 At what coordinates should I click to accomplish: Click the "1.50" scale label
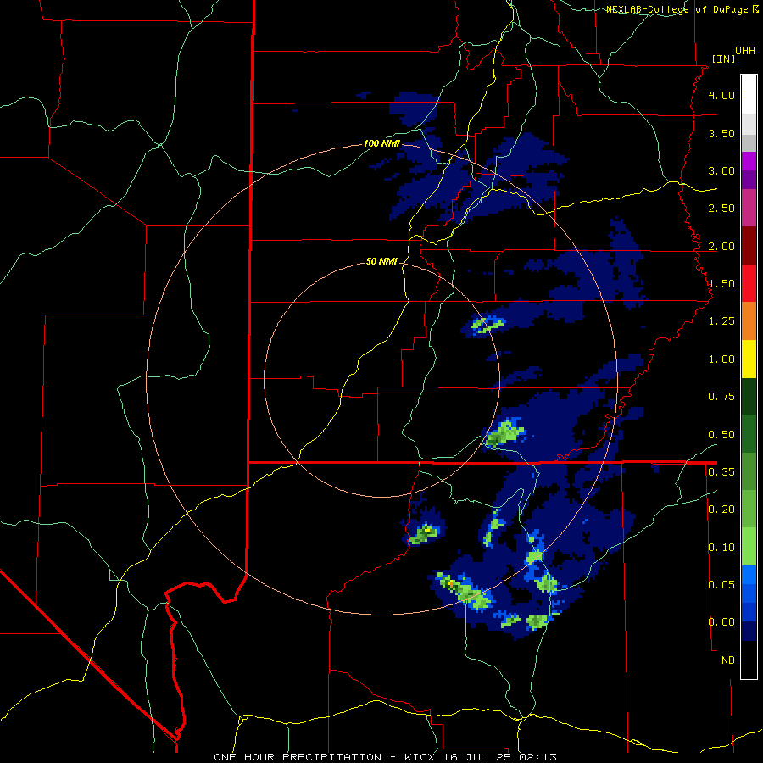[x=721, y=284]
